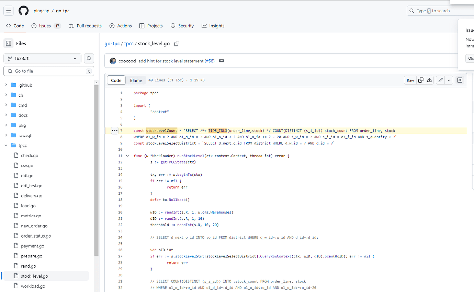Open workload.go in the file tree

pyautogui.click(x=33, y=286)
